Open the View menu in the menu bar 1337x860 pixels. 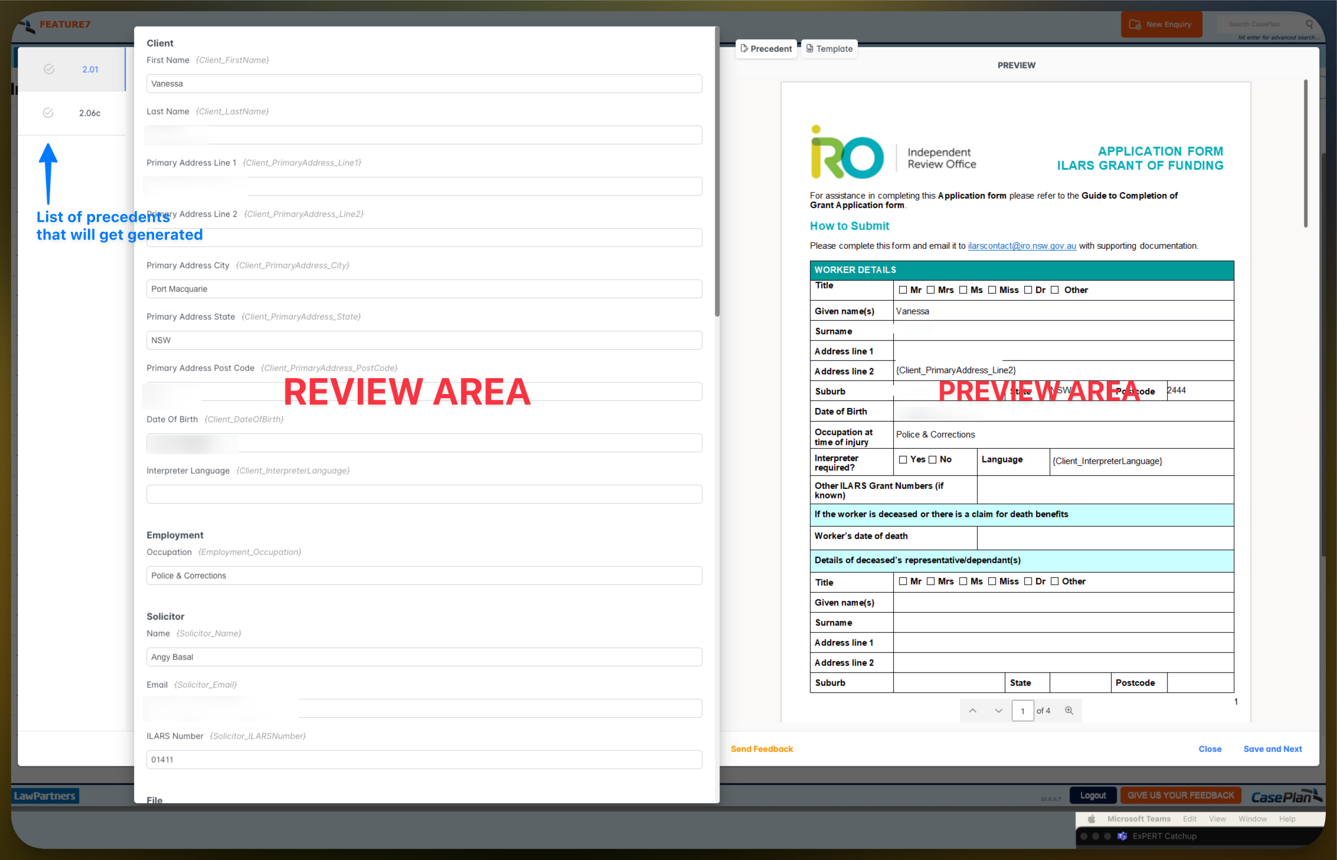[x=1217, y=819]
